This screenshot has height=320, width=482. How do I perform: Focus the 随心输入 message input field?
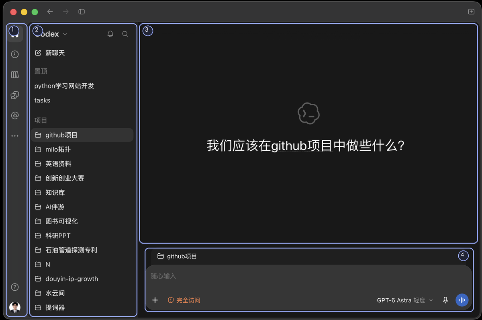point(308,276)
